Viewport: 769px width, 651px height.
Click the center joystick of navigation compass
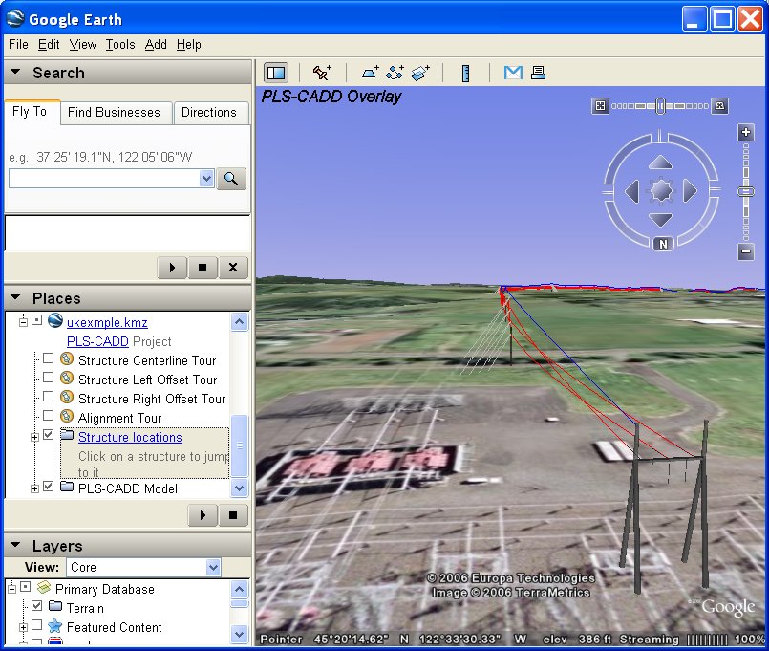coord(661,191)
